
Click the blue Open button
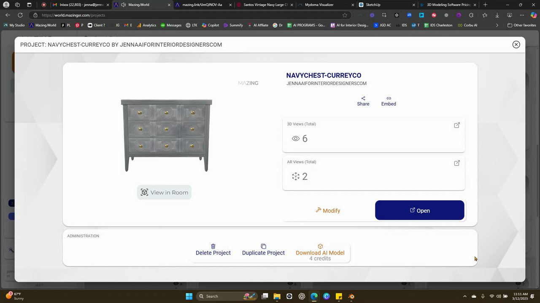tap(420, 210)
